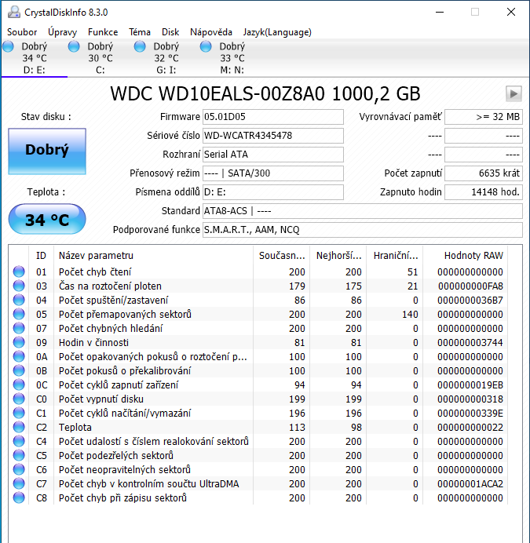The width and height of the screenshot is (530, 543).
Task: Open the Jazyk(Language) menu
Action: pos(277,32)
